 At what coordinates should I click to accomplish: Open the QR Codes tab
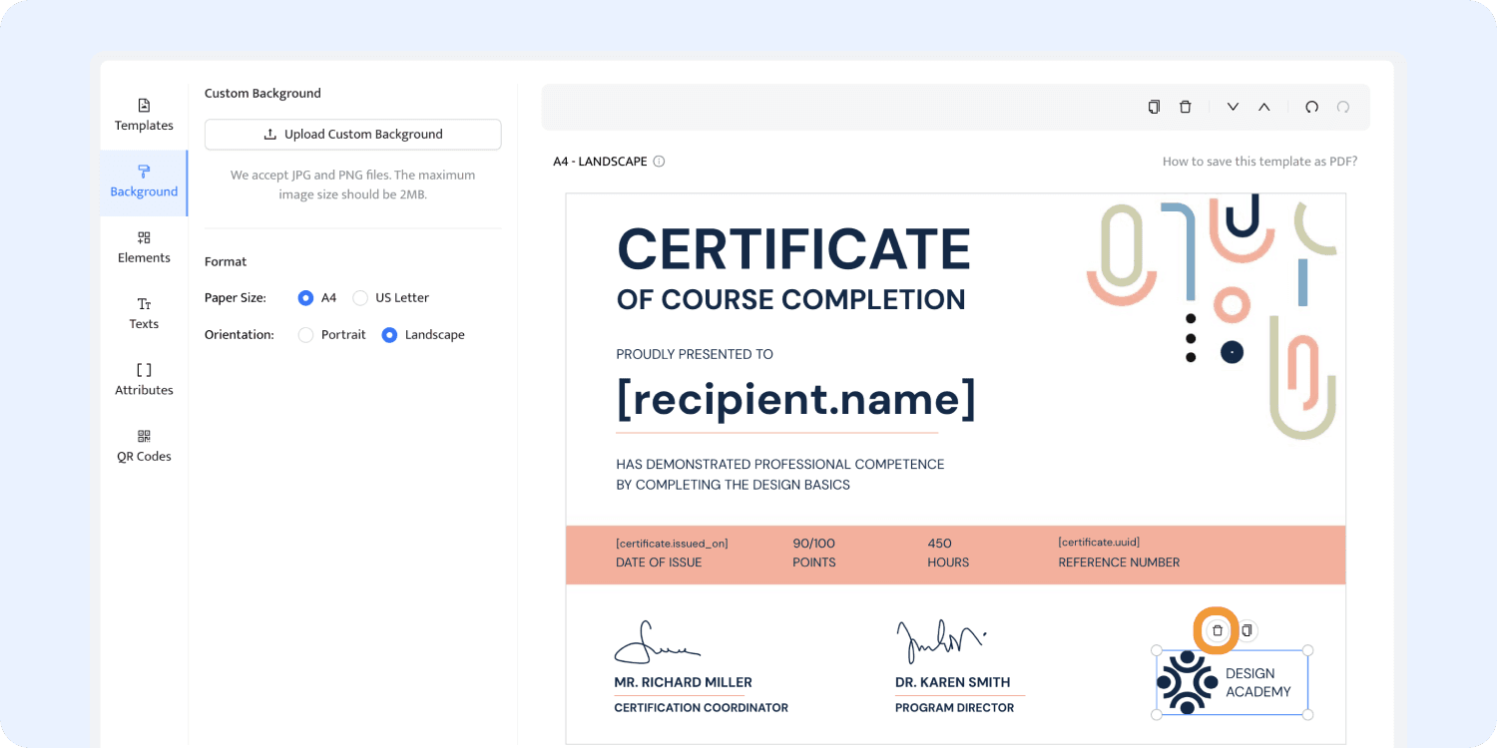144,446
